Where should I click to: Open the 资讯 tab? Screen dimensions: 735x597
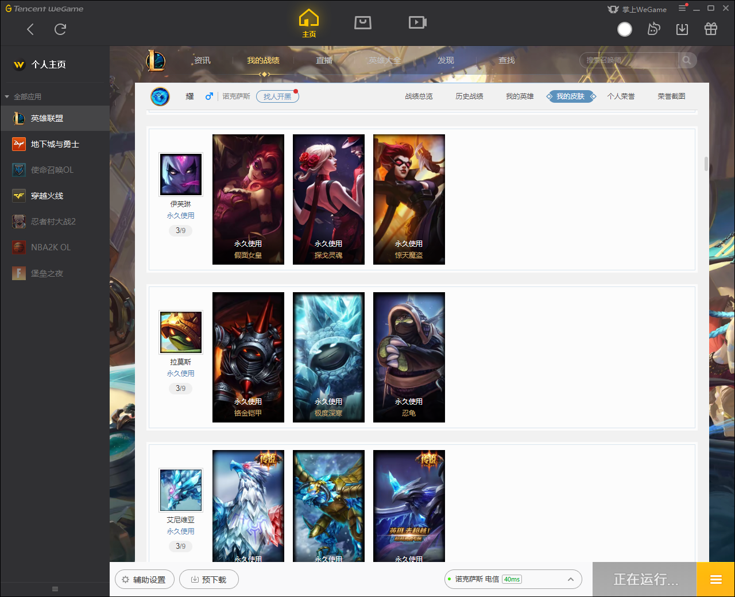202,60
